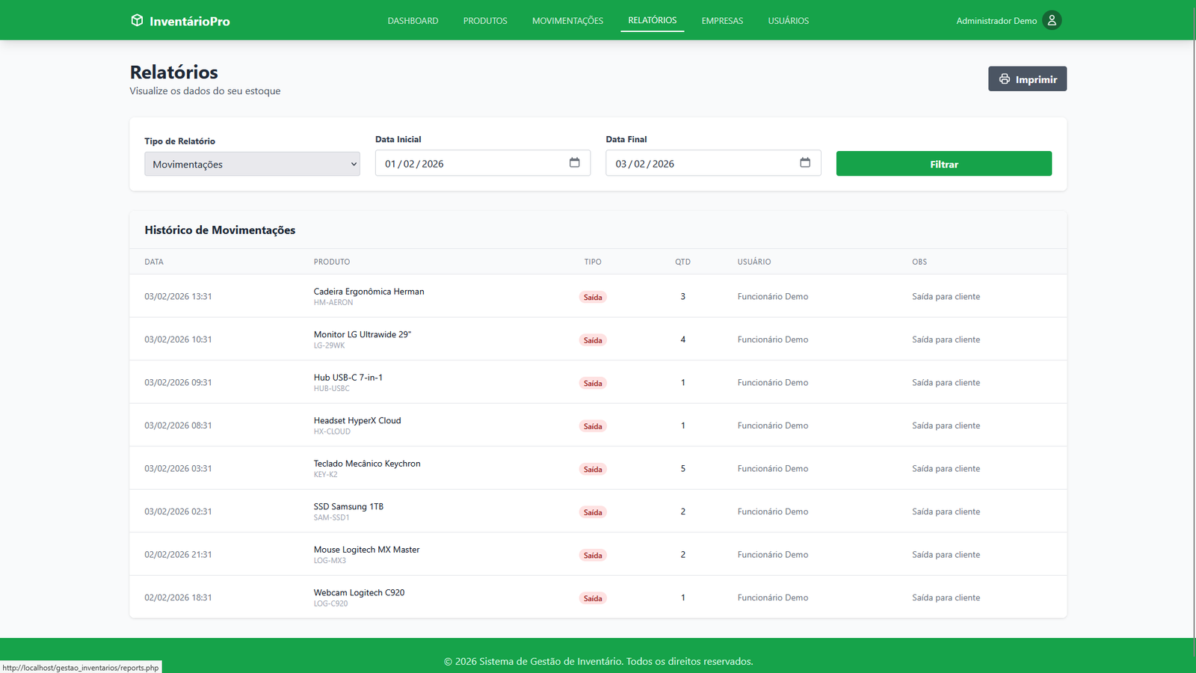1196x673 pixels.
Task: Switch to the Movimentações nav page
Action: click(567, 21)
